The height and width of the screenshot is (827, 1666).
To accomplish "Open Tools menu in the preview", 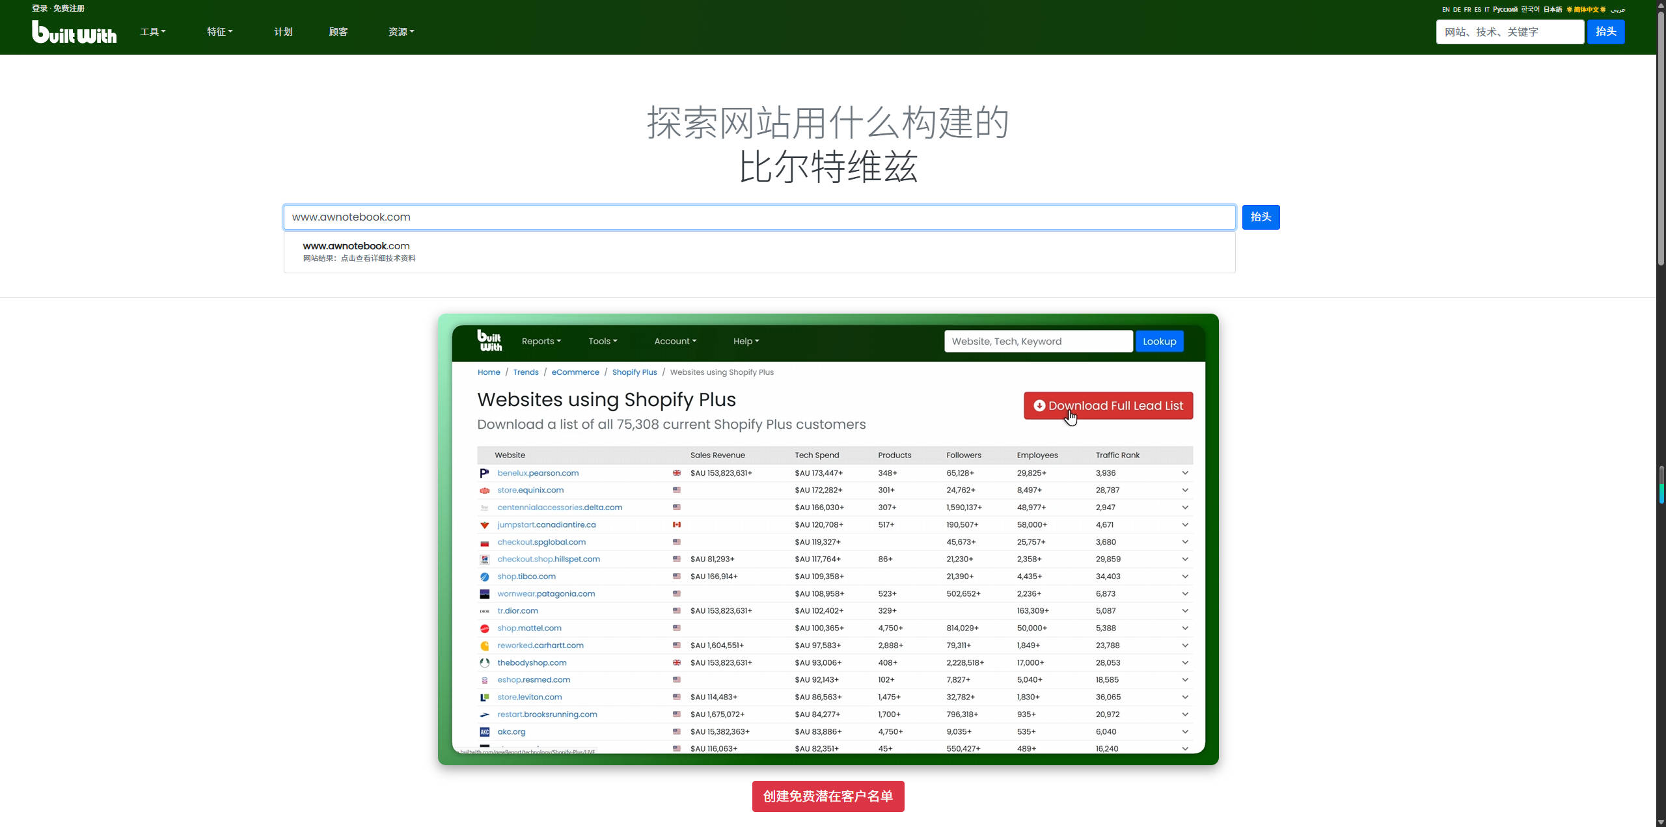I will 603,341.
